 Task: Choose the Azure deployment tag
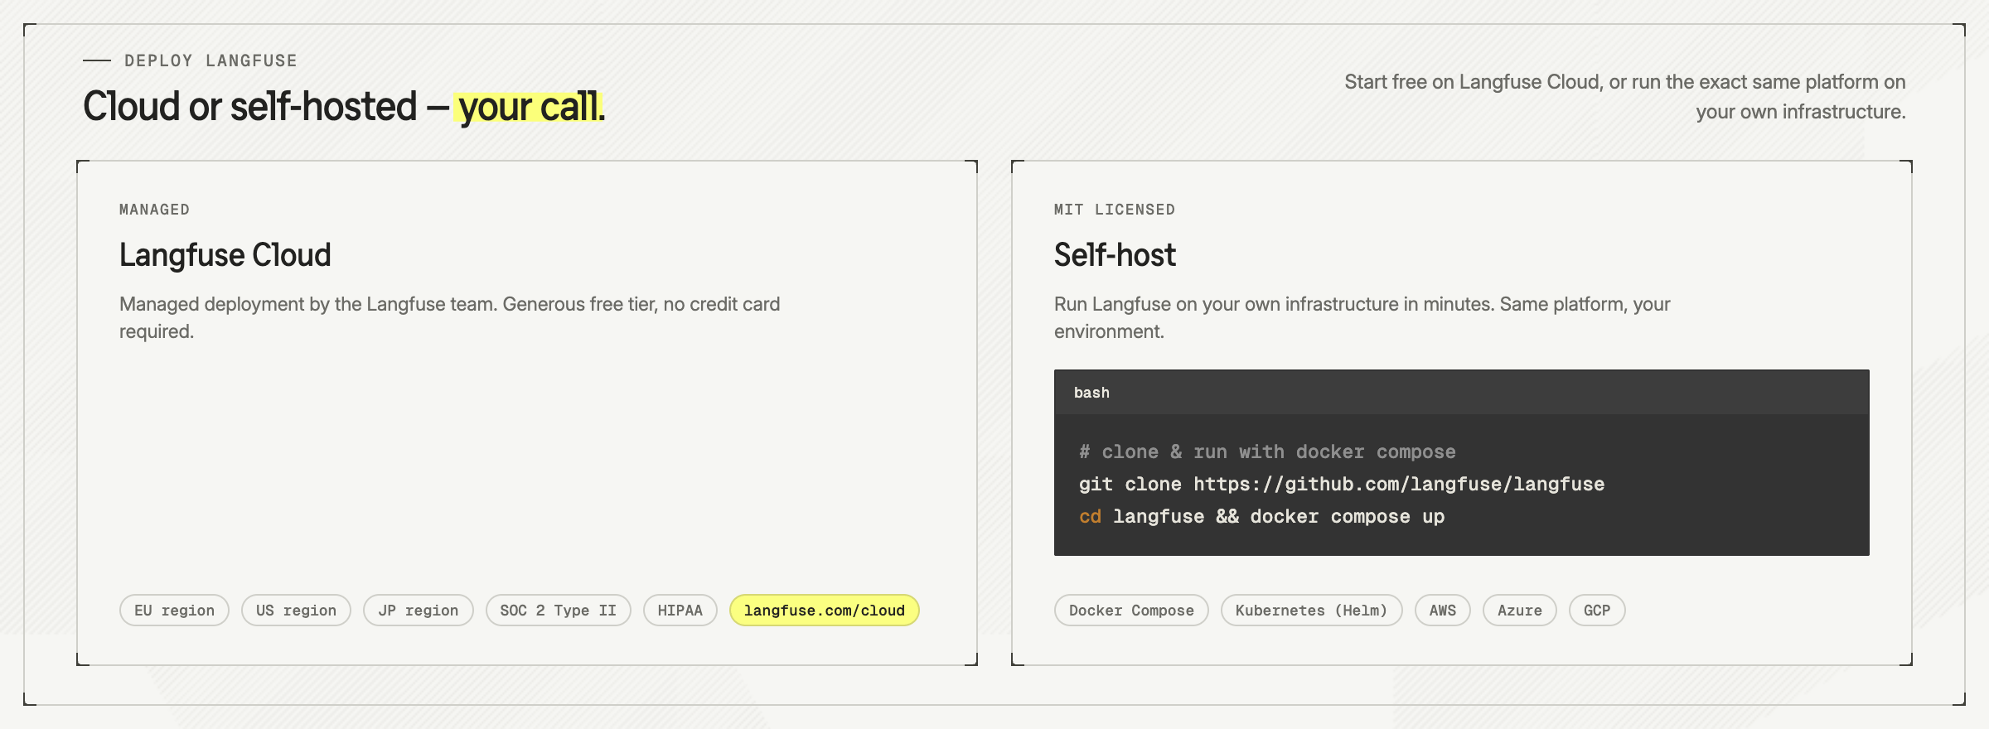1519,611
